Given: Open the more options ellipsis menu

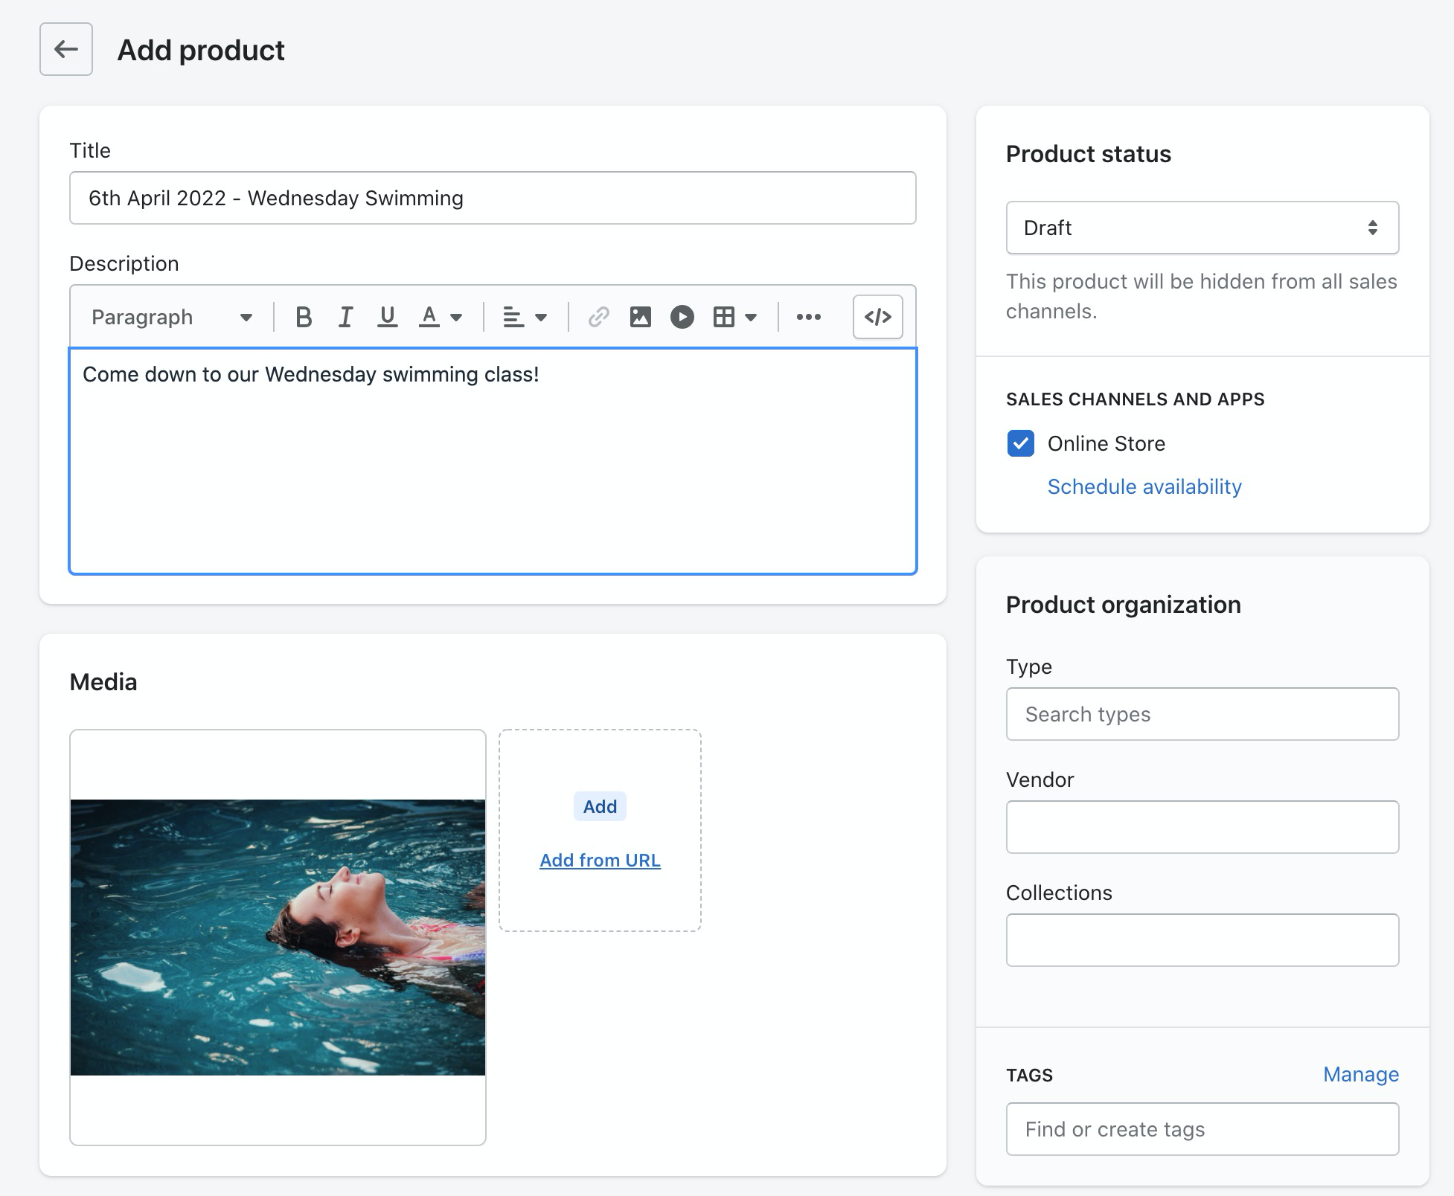Looking at the screenshot, I should coord(809,318).
